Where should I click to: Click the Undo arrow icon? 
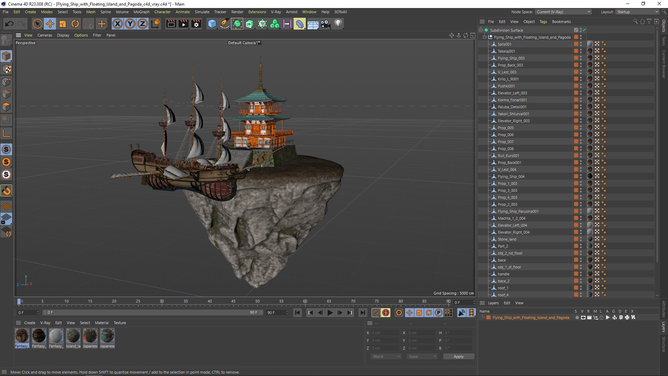point(9,24)
